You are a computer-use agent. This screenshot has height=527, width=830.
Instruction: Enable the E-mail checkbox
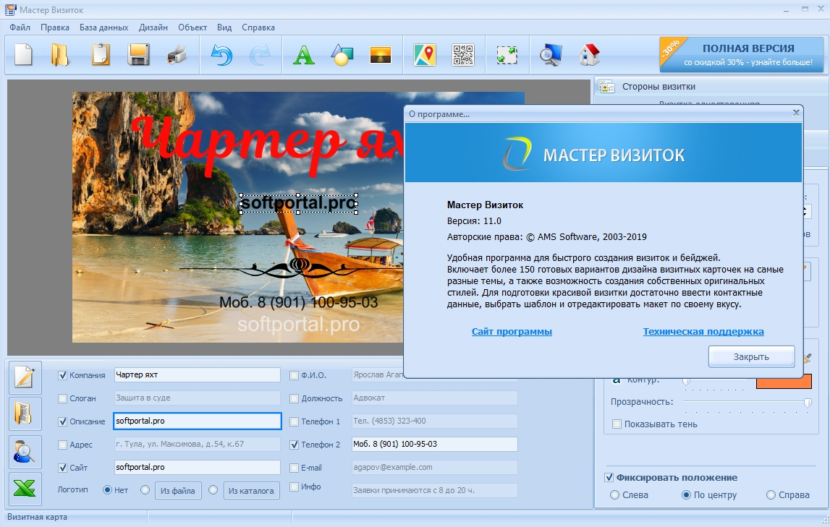(x=295, y=468)
